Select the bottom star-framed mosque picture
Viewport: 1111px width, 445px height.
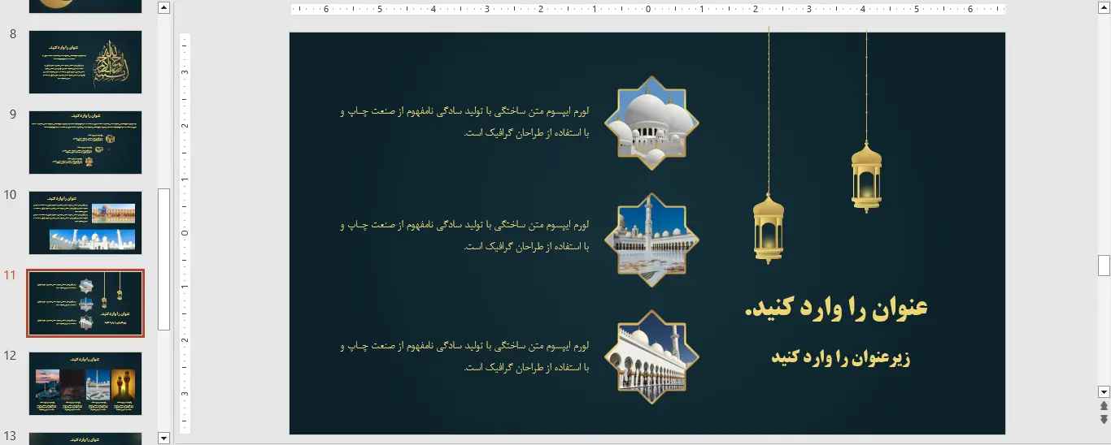(651, 356)
